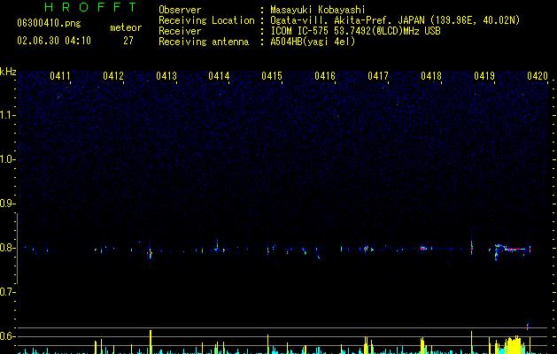Click location text Ogata-vill. Akita-Pref. JAPAN
557x354 pixels.
tap(347, 20)
